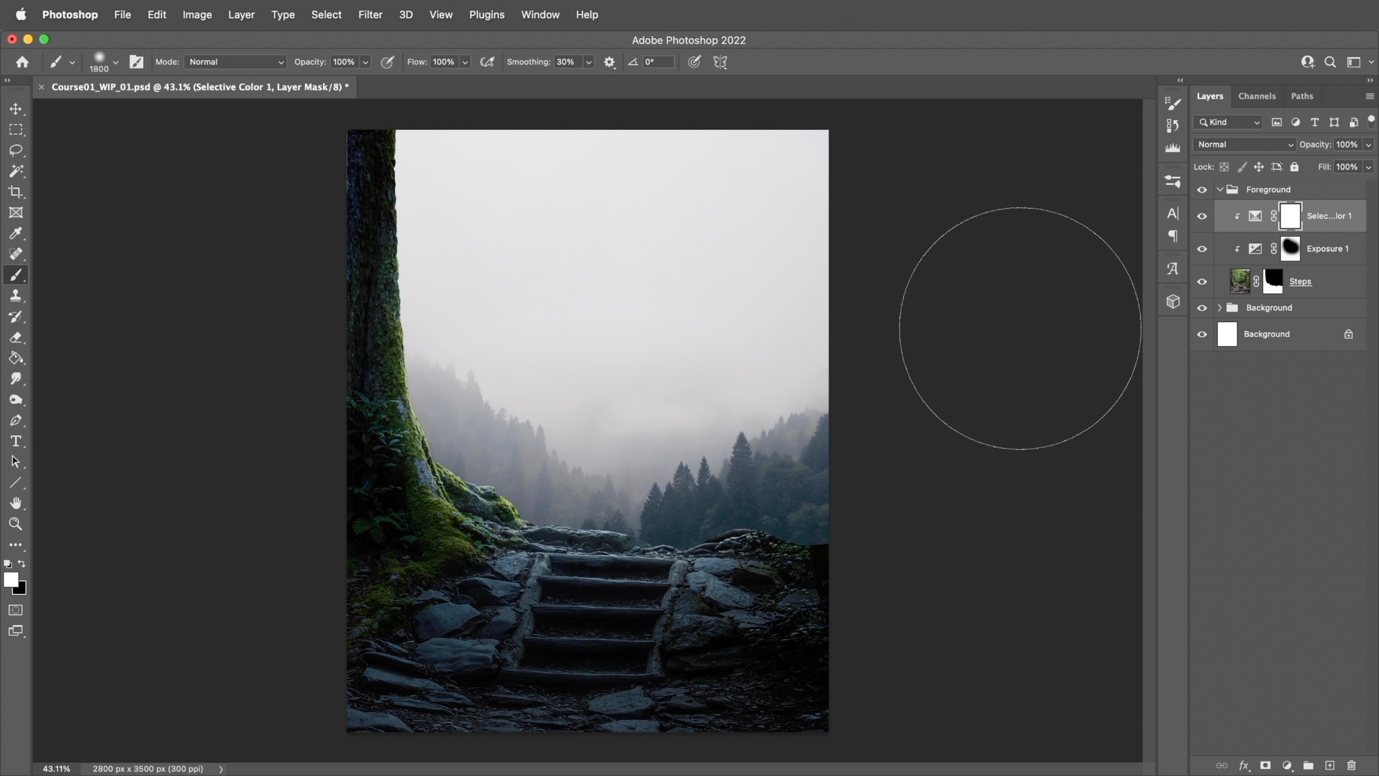1379x776 pixels.
Task: Open brush smoothing options gear
Action: pos(609,62)
